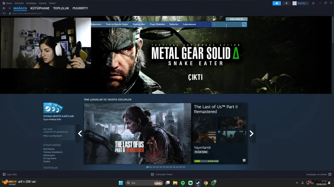
Task: Open the Haberler link
Action: pos(174,24)
